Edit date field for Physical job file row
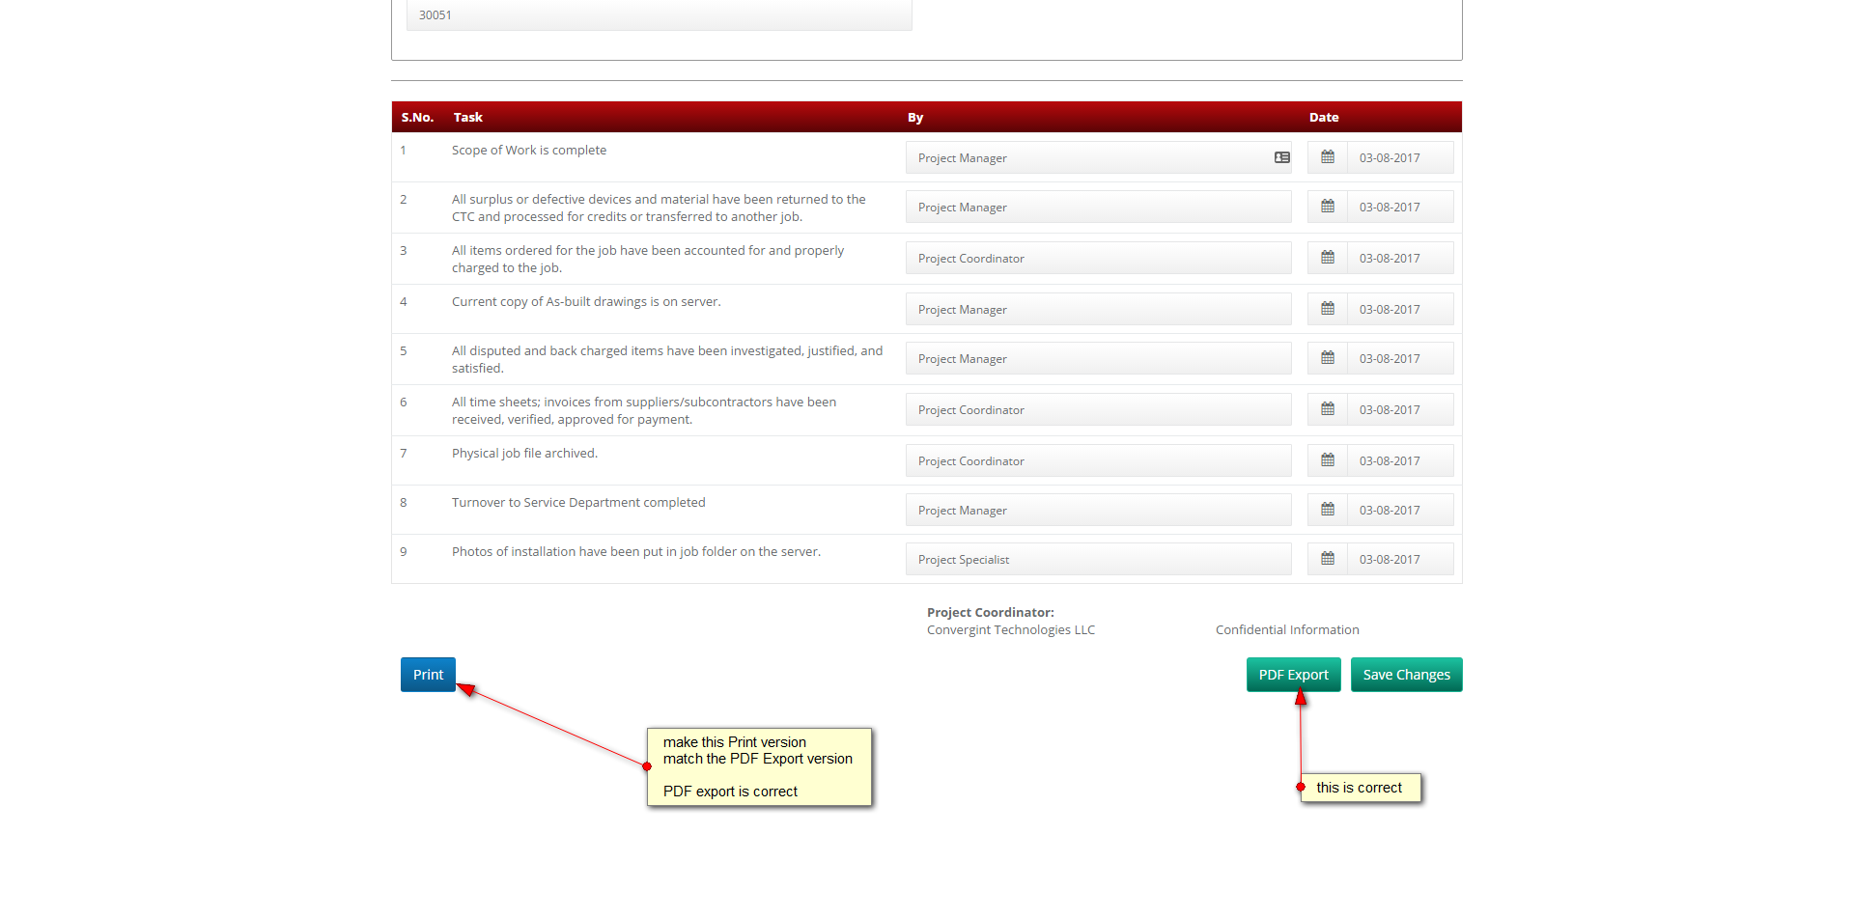Image resolution: width=1854 pixels, height=917 pixels. [x=1400, y=460]
